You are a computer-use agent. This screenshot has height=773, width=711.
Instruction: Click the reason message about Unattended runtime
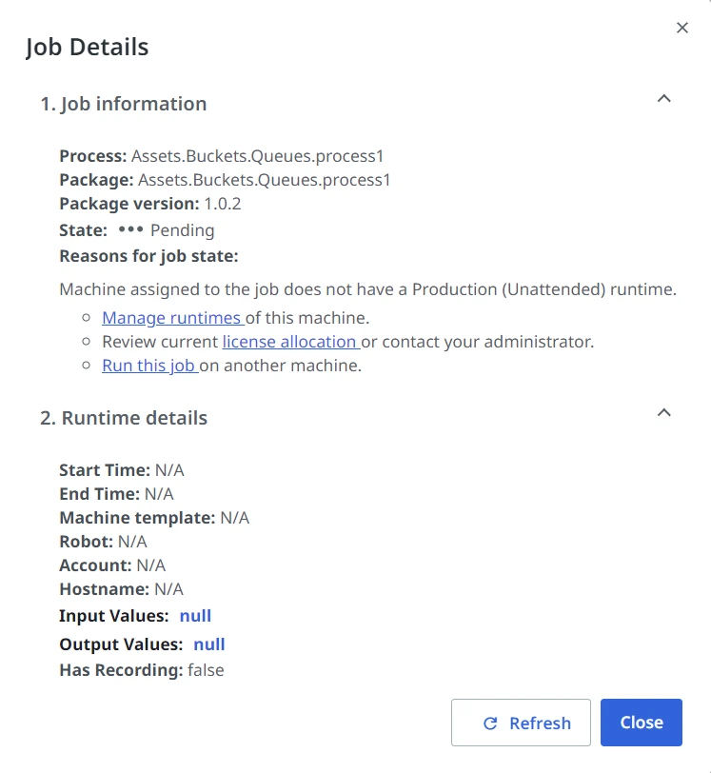tap(367, 289)
